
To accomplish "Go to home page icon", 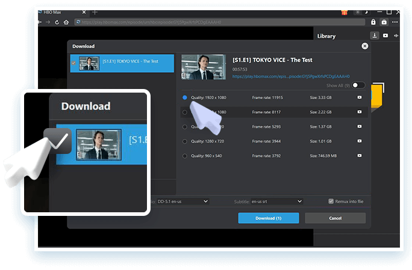I will point(66,22).
